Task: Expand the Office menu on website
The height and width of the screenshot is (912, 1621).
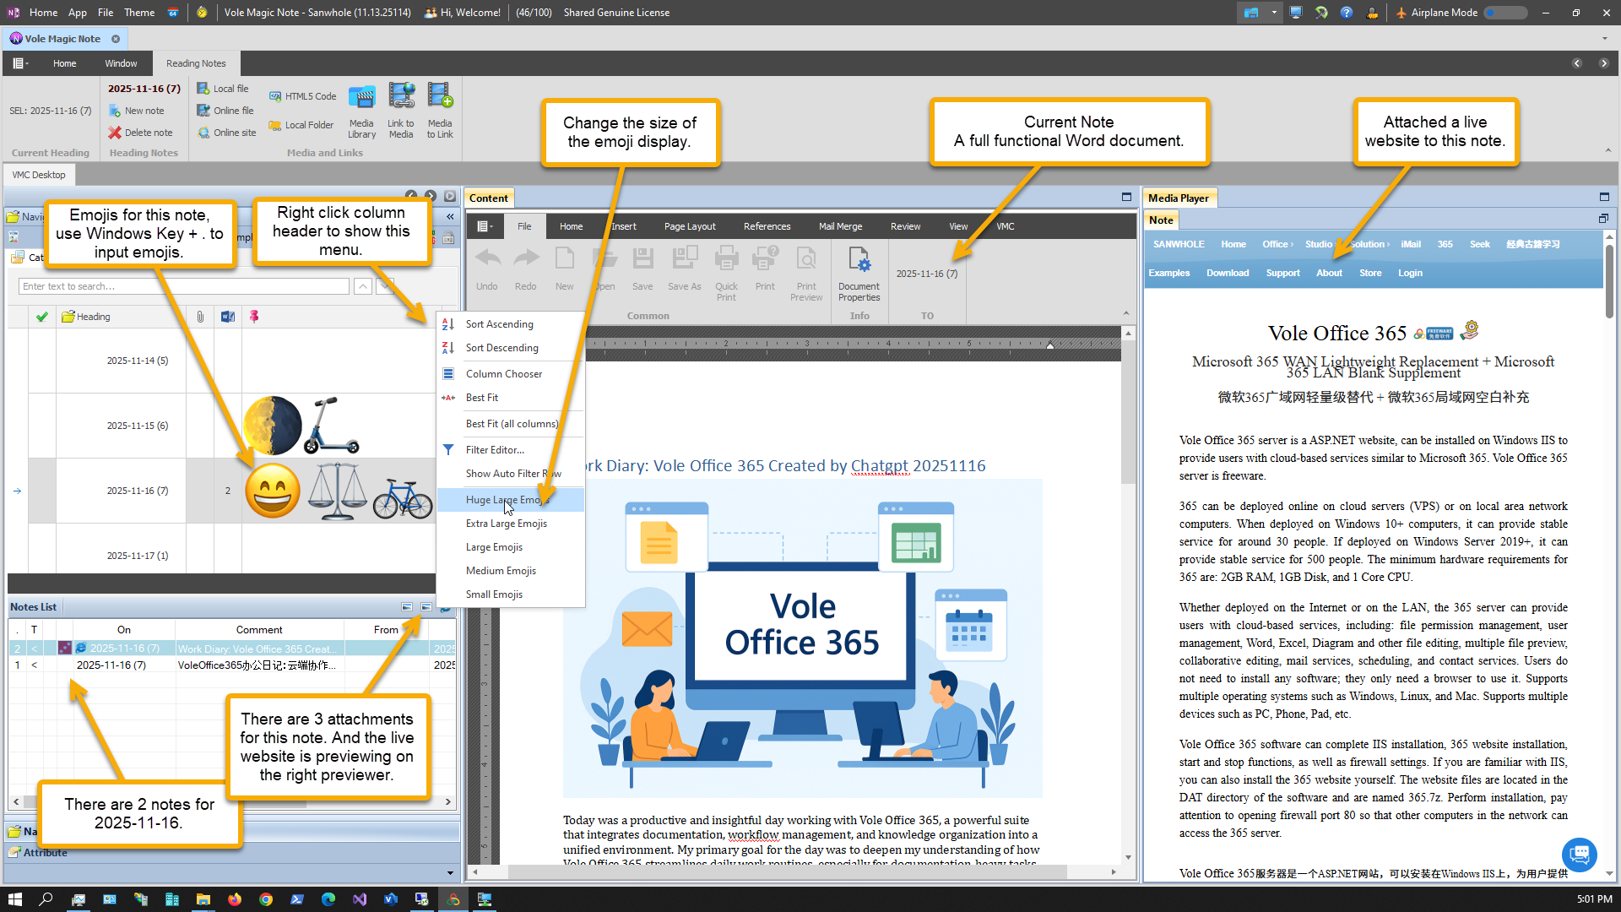Action: pyautogui.click(x=1277, y=244)
